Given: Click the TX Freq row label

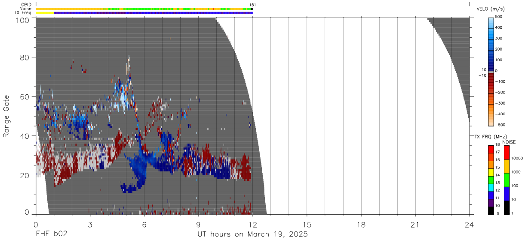Looking at the screenshot, I should [23, 13].
